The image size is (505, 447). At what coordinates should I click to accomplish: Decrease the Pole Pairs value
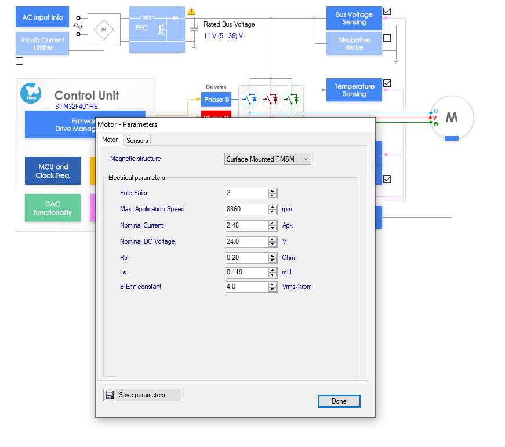273,196
